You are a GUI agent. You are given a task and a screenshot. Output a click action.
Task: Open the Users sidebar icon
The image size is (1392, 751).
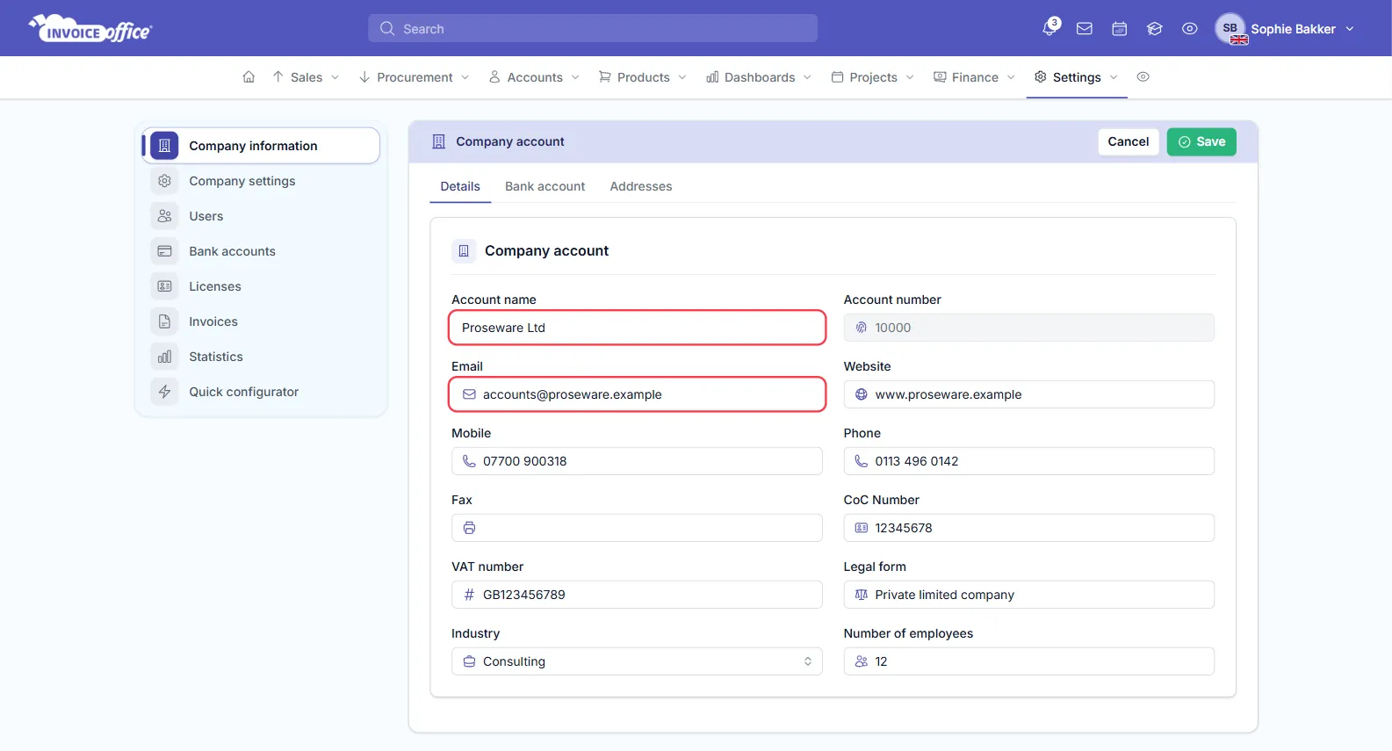(164, 216)
